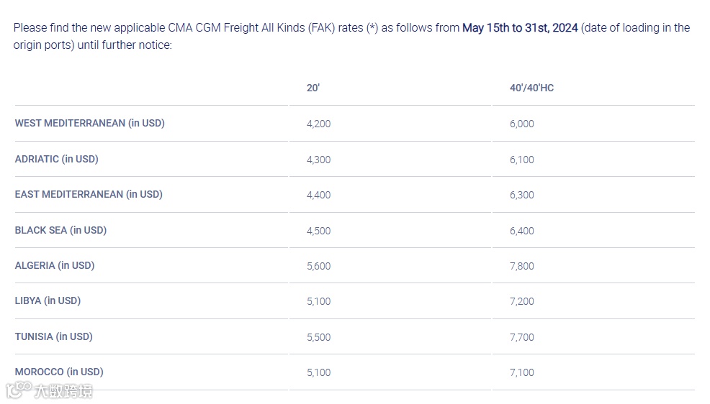Click the BLACK SEA (in USD) label
Viewport: 710px width, 404px height.
point(60,230)
